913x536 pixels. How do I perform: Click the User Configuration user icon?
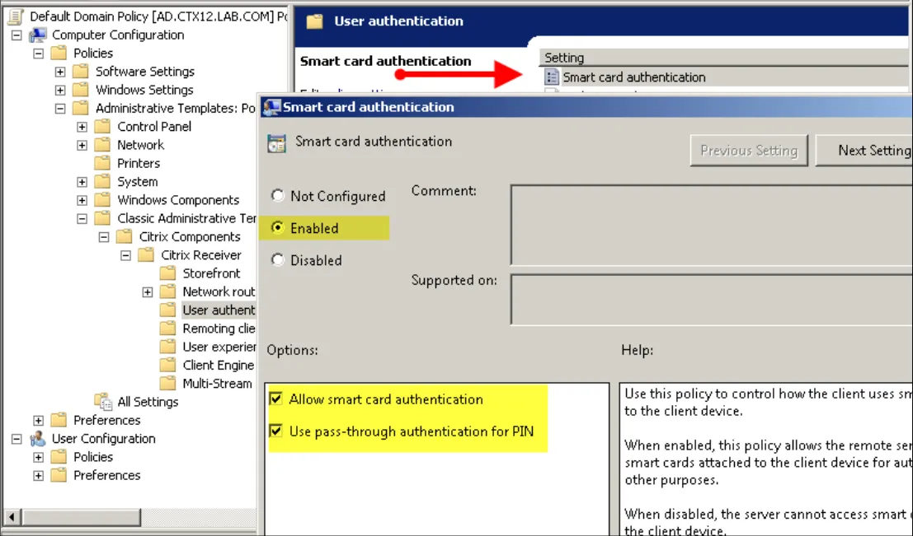click(x=38, y=438)
